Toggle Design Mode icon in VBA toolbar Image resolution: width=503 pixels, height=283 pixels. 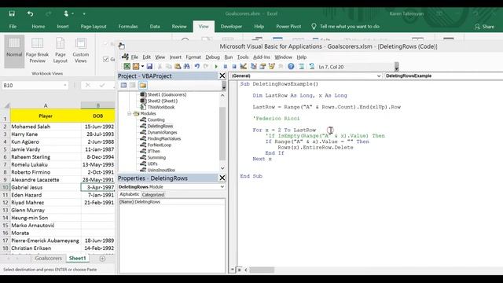click(244, 66)
